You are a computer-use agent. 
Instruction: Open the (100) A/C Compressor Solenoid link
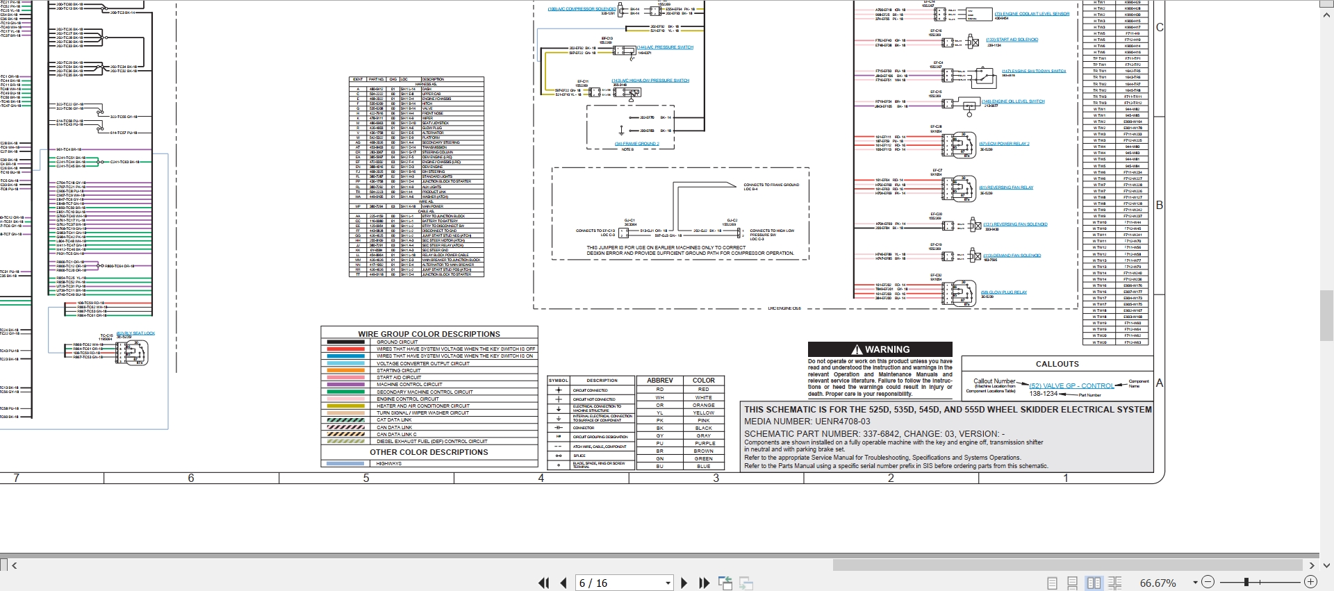coord(582,9)
